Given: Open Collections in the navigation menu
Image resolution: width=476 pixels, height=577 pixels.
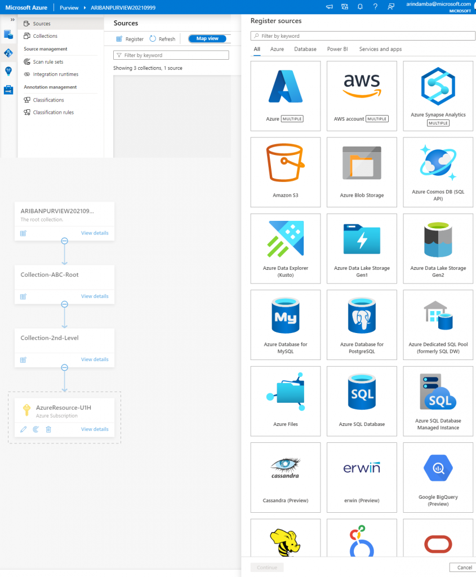Looking at the screenshot, I should coord(45,36).
